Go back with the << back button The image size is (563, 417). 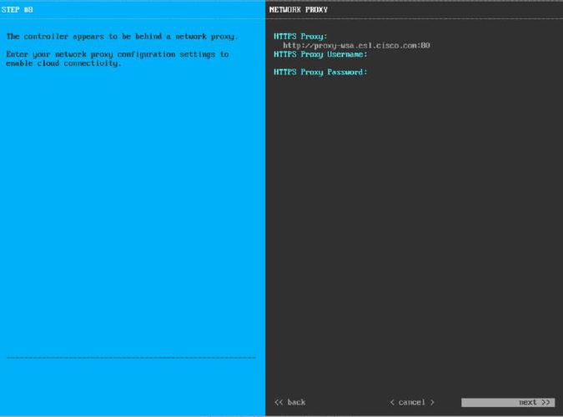289,402
